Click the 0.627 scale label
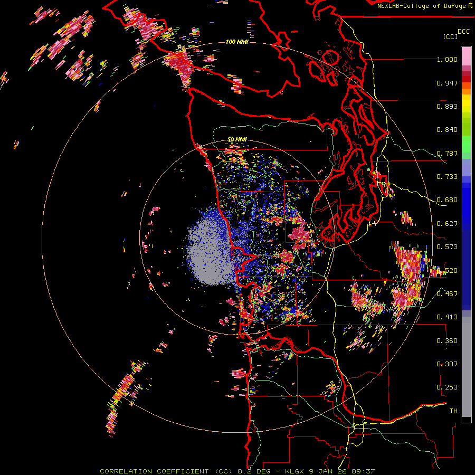This screenshot has height=475, width=475. [447, 224]
